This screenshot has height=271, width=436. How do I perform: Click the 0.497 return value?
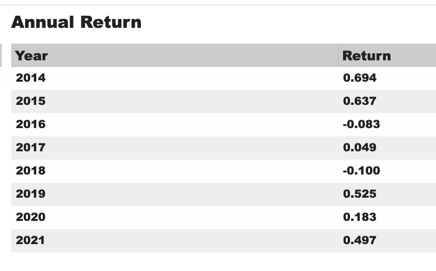(x=359, y=240)
